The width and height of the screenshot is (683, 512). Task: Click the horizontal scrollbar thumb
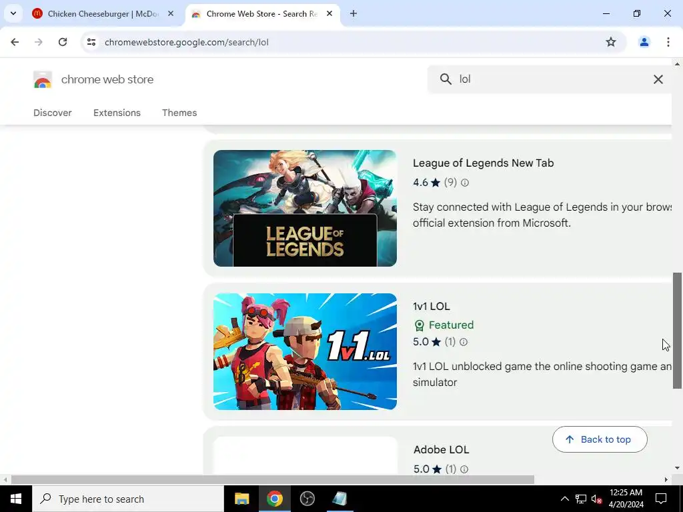coord(272,480)
